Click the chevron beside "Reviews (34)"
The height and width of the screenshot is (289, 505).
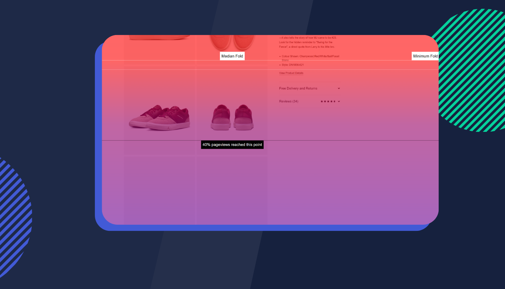[338, 101]
